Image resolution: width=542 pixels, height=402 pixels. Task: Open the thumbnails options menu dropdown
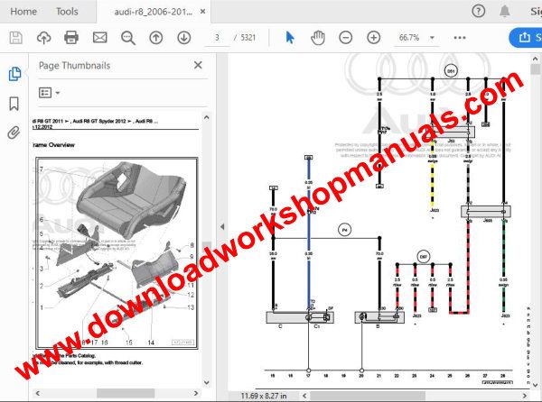[x=49, y=93]
